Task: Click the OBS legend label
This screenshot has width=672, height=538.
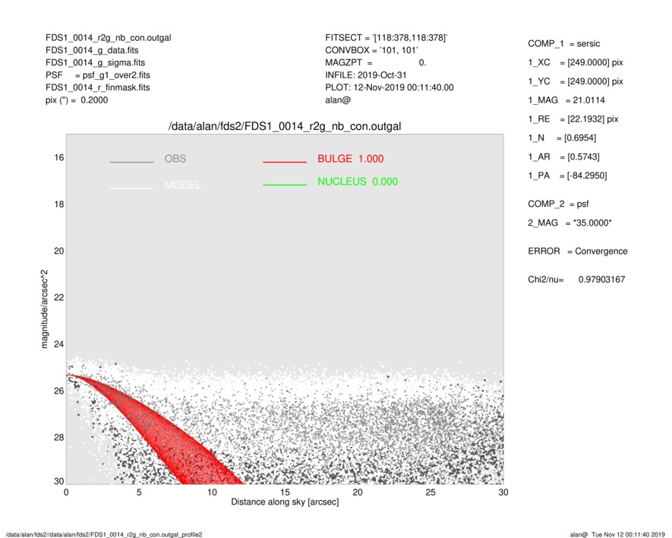Action: 175,159
